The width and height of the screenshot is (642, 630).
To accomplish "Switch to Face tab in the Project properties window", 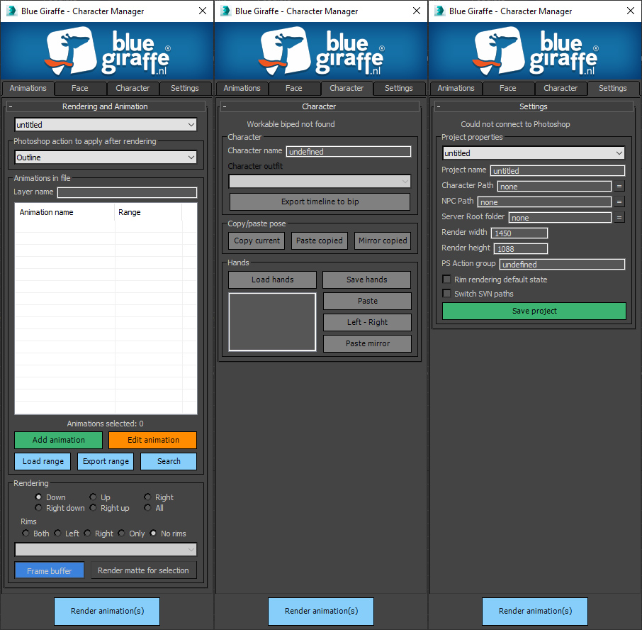I will 507,89.
